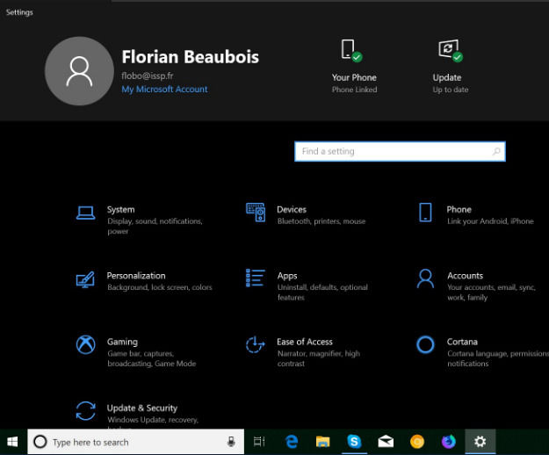The height and width of the screenshot is (455, 549).
Task: Click the Update label in header
Action: (447, 77)
